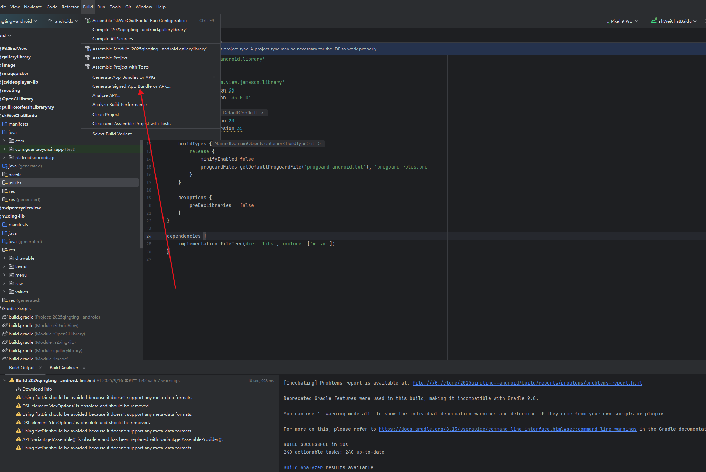706x472 pixels.
Task: Click hammer icon beside Assemble Module gallerylibrary
Action: point(88,49)
